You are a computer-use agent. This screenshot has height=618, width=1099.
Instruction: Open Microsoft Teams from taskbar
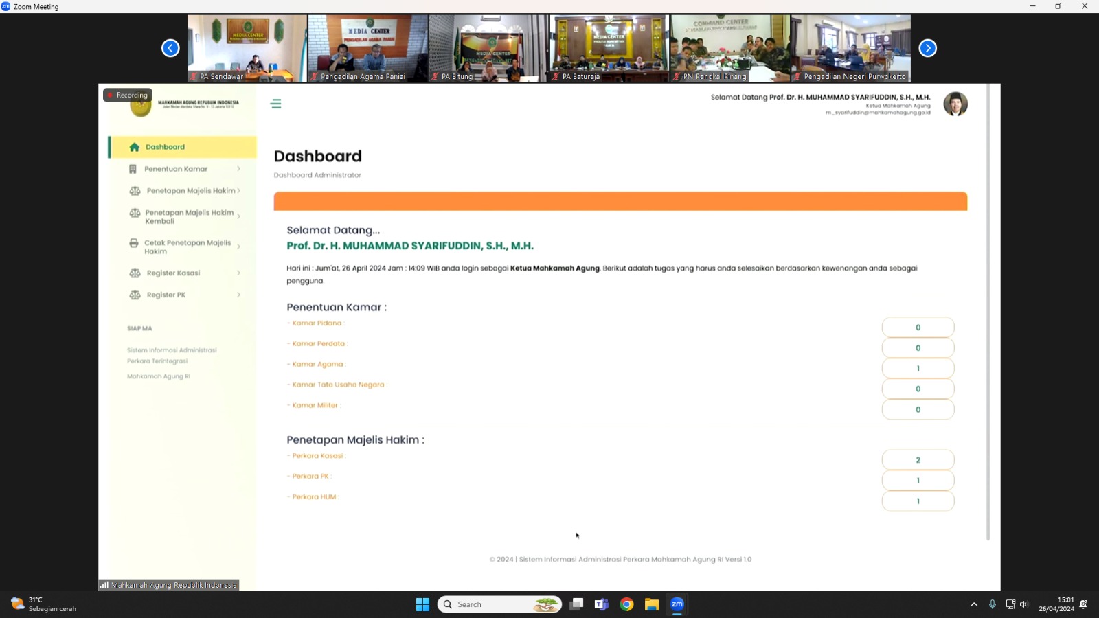(602, 604)
